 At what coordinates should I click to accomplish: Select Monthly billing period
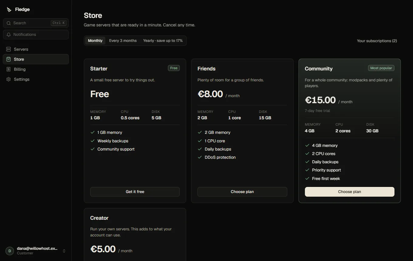click(95, 41)
